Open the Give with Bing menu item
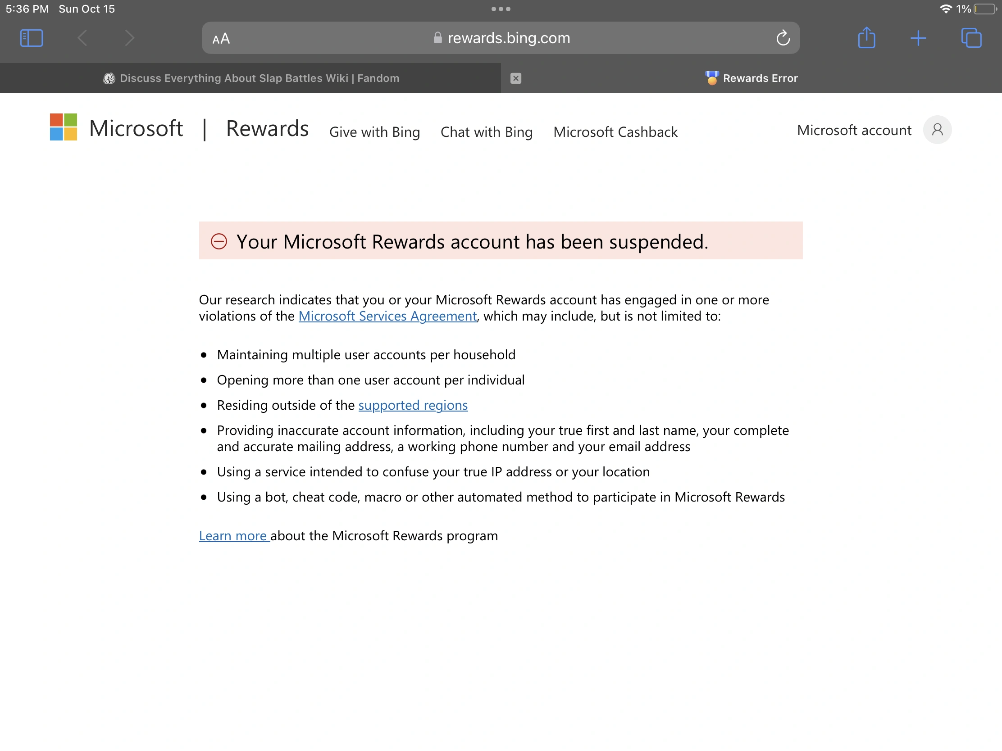 [x=374, y=132]
